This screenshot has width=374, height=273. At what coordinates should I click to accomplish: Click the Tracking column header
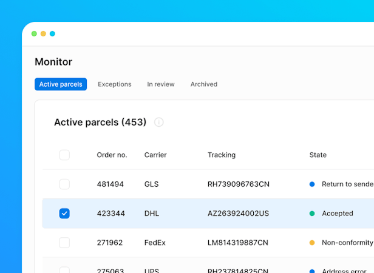tap(222, 155)
